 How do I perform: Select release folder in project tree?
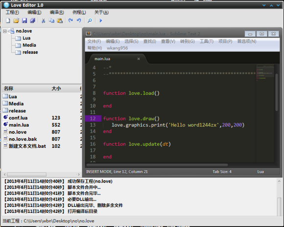pos(30,52)
